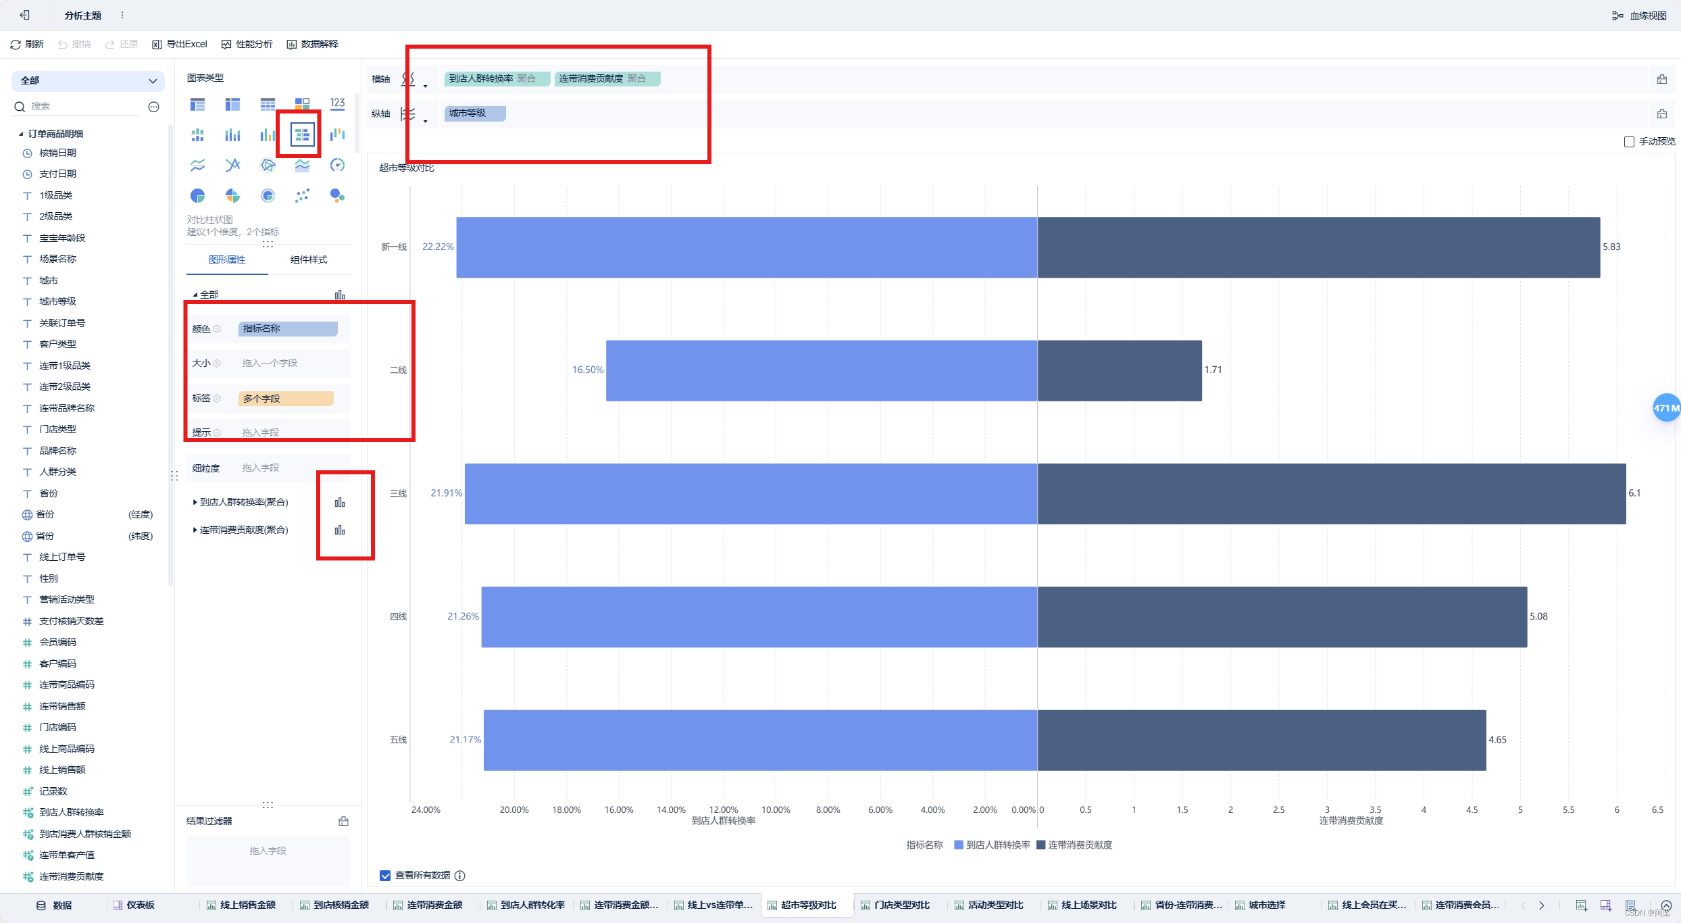Click the 到店人群转换率 legend color swatch
The image size is (1681, 923).
coord(958,845)
